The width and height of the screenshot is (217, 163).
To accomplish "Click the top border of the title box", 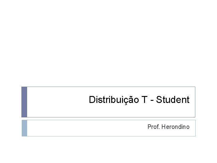I will 108,87.
